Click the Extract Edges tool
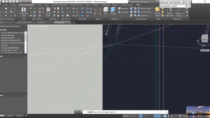The height and width of the screenshot is (118, 210). 144,9
